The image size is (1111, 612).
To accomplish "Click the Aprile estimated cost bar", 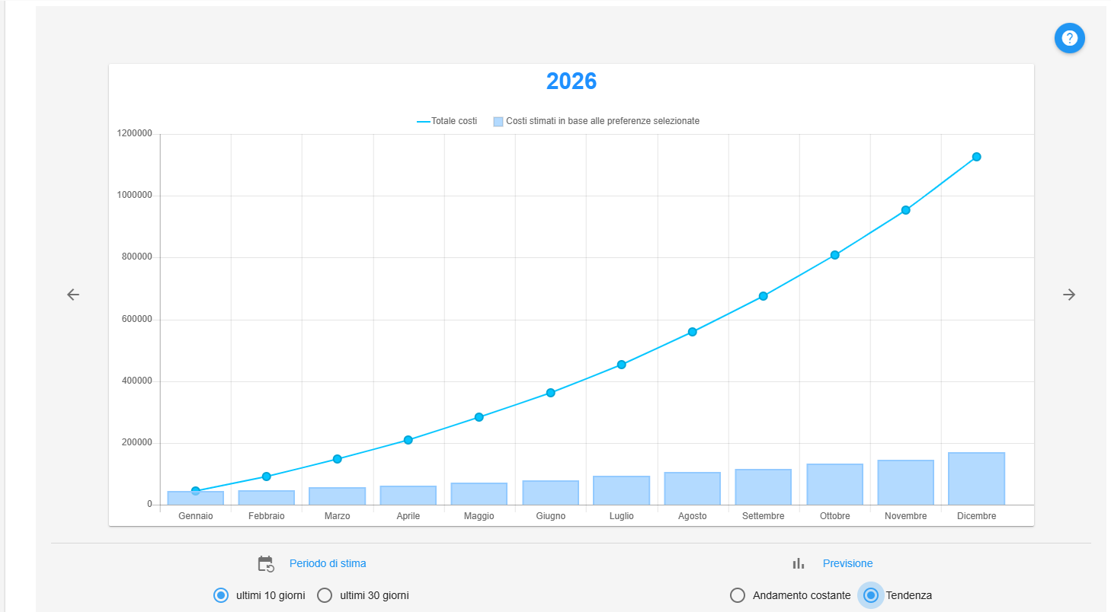I will pyautogui.click(x=408, y=496).
